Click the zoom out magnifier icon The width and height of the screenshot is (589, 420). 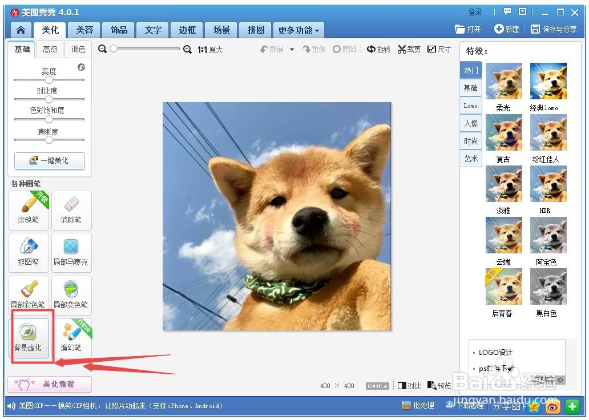coord(102,49)
